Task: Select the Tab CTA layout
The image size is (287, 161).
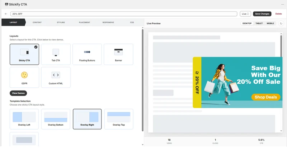Action: coord(56,54)
